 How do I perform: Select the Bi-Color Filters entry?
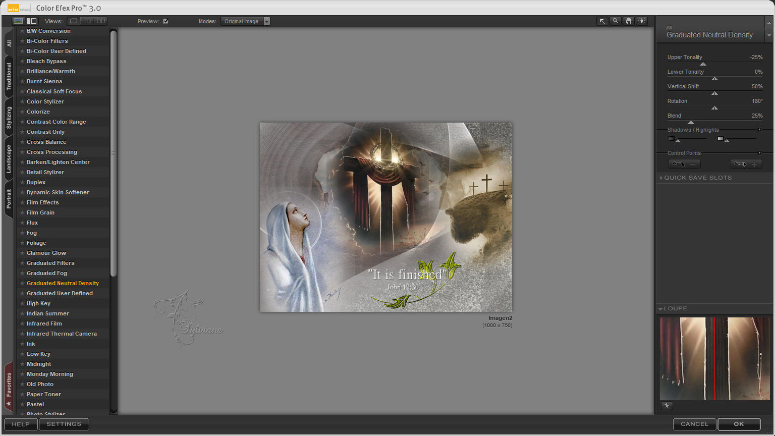click(47, 41)
